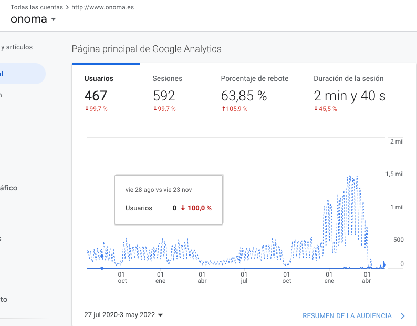Viewport: 417px width, 326px height.
Task: Click the http://www.onoma.es breadcrumb text
Action: 102,7
